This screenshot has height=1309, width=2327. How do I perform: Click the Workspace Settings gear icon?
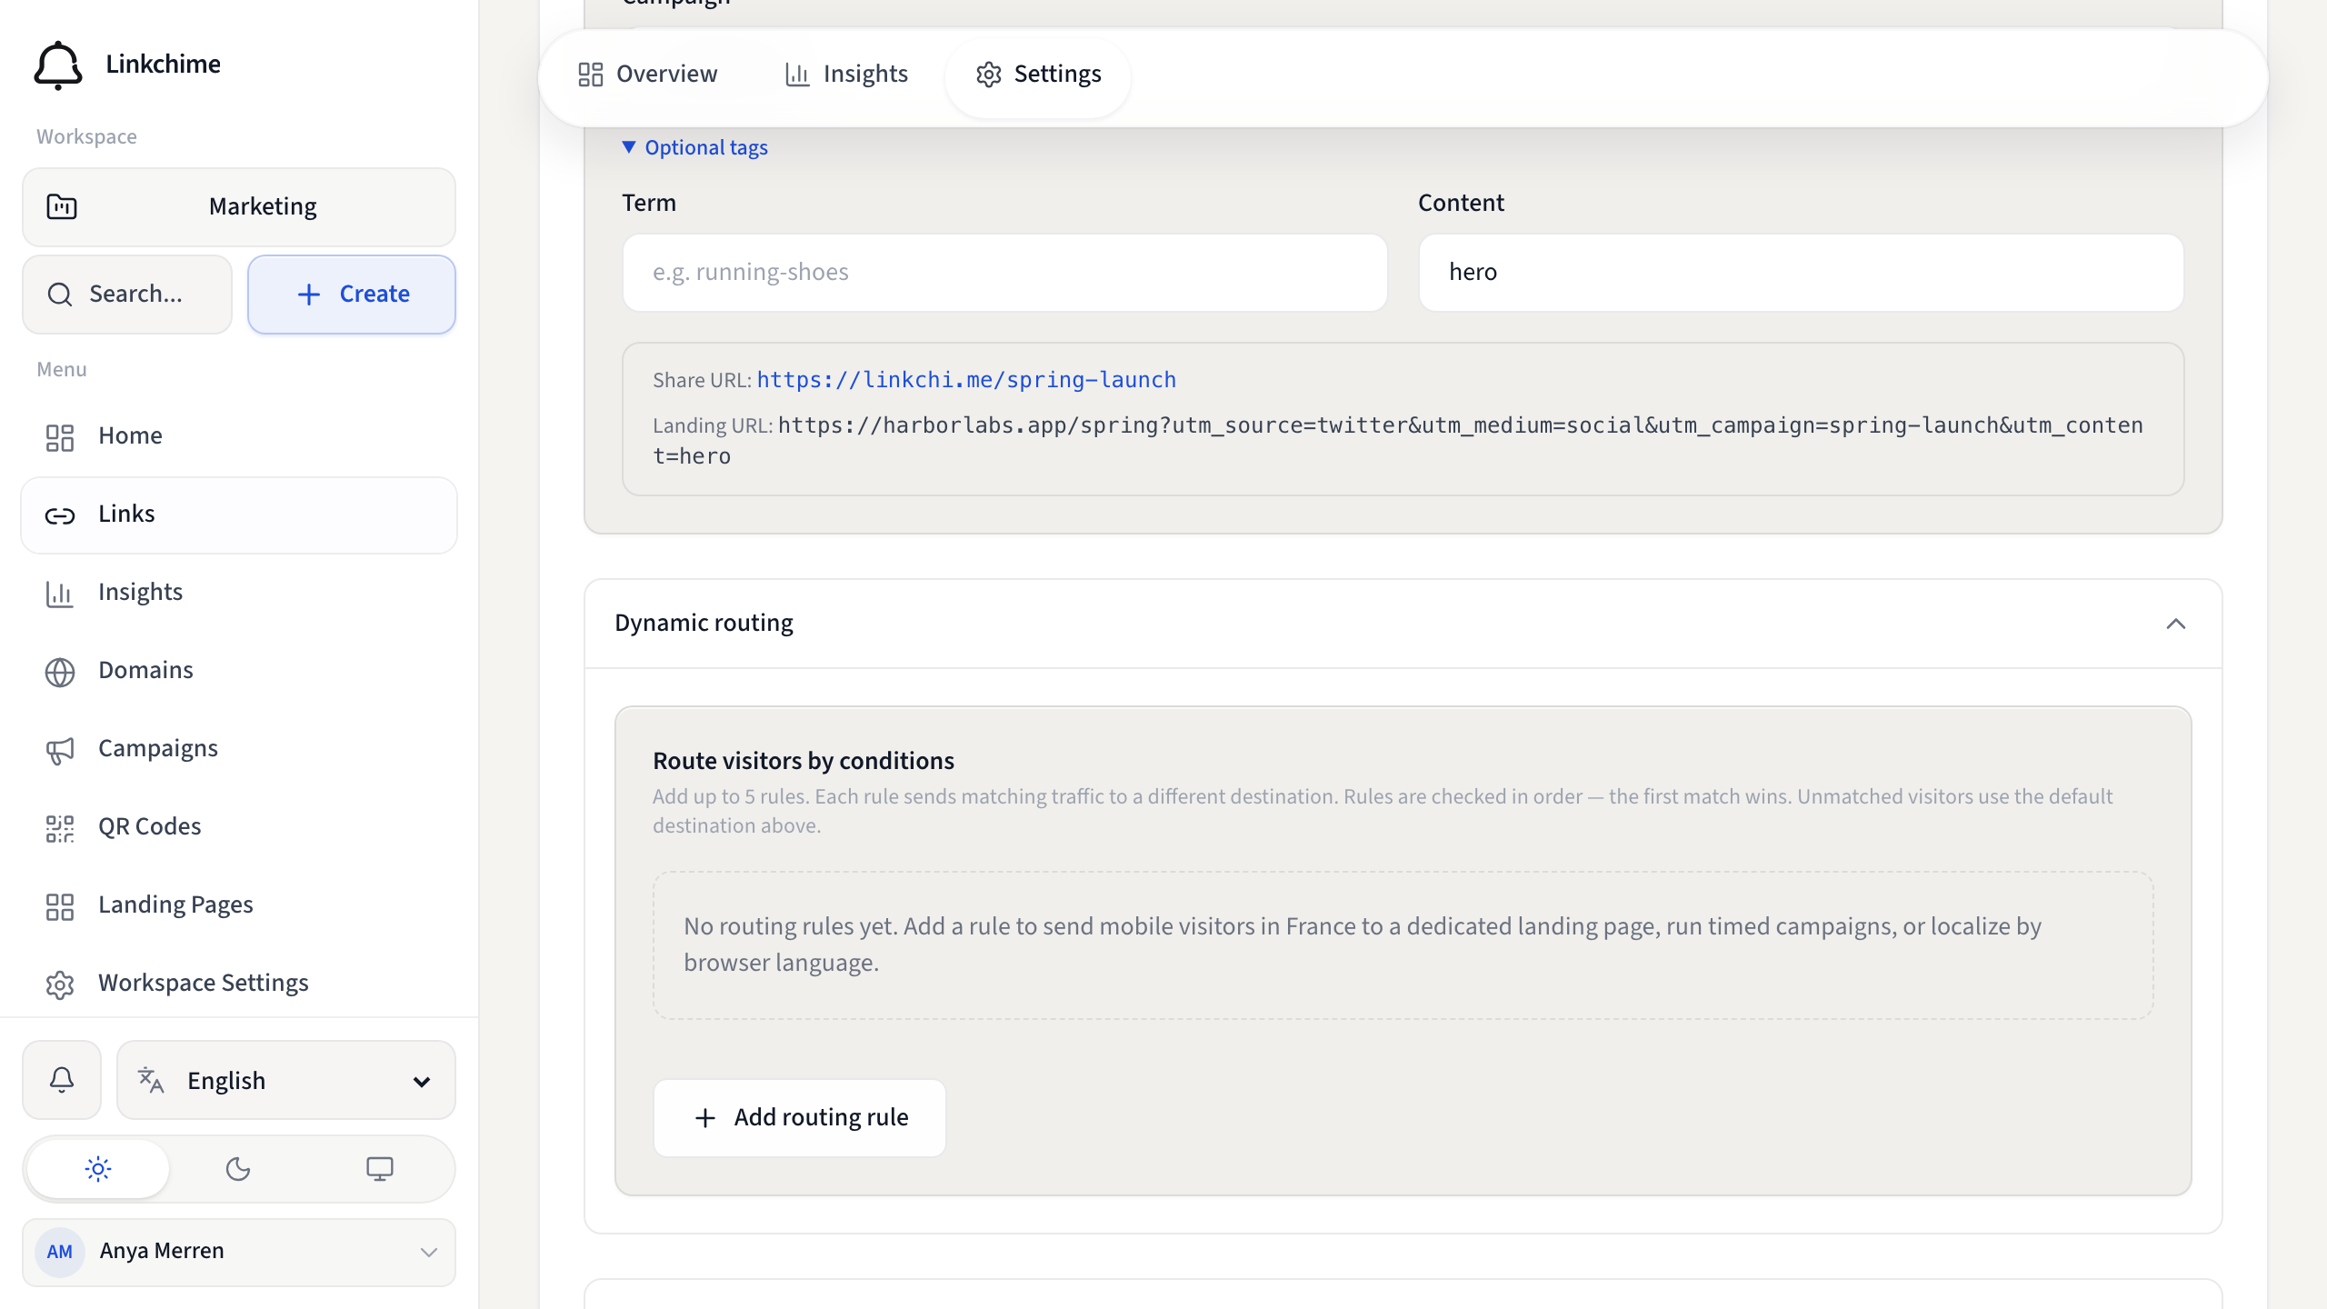pyautogui.click(x=60, y=984)
